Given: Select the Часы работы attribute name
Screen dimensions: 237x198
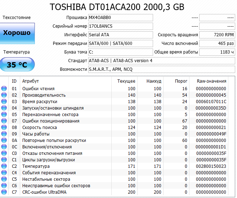Looking at the screenshot, I should 36,134.
